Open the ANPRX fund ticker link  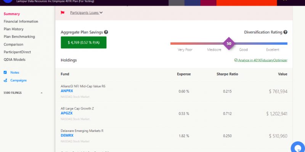click(x=67, y=91)
